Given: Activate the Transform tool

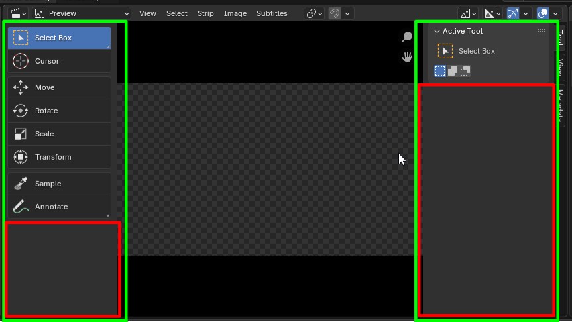Looking at the screenshot, I should (59, 157).
